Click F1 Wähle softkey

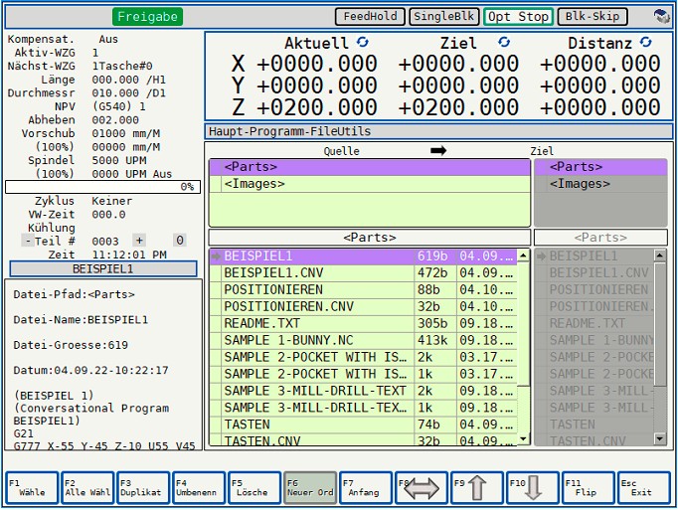click(32, 488)
